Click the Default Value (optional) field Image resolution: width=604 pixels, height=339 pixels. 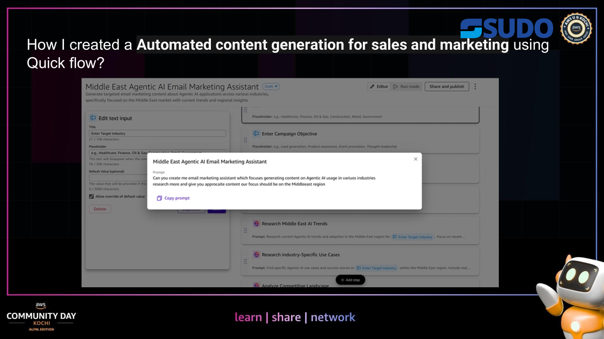[158, 177]
